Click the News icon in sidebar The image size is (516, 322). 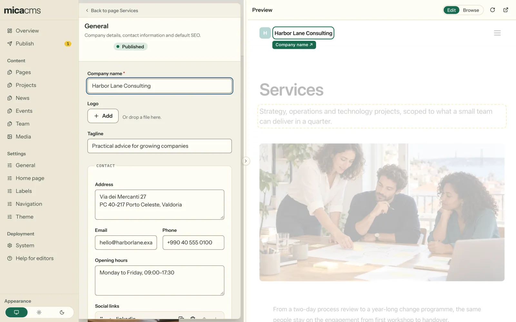pyautogui.click(x=10, y=98)
